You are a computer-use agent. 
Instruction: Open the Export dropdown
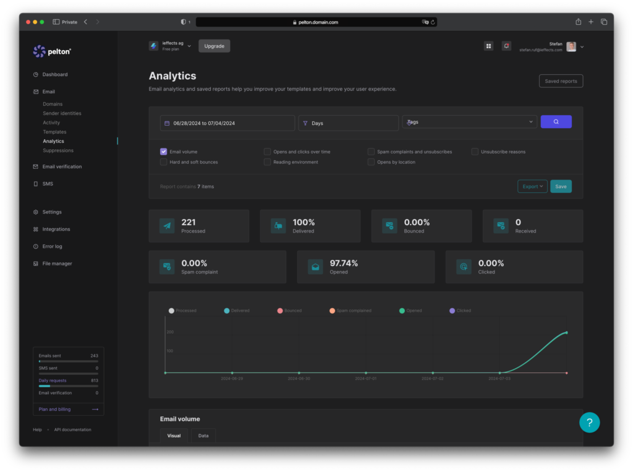tap(532, 186)
